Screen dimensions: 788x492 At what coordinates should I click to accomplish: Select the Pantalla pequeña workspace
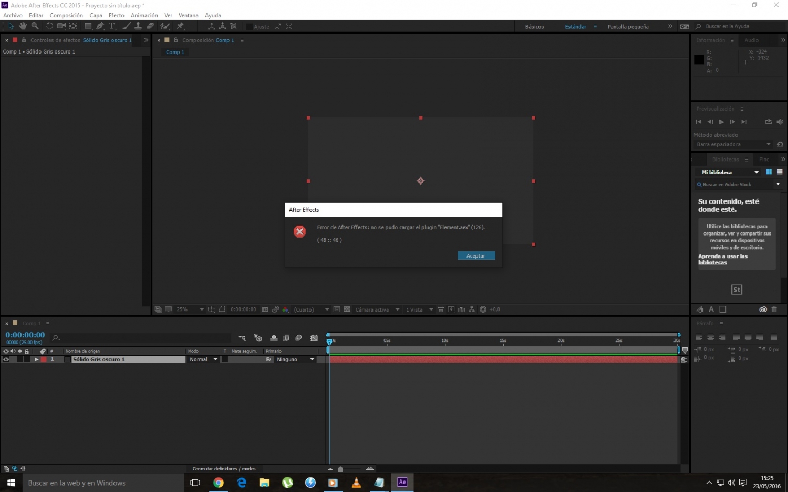click(628, 27)
